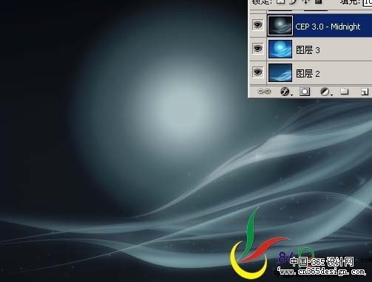Toggle the lock image pixels brush icon
This screenshot has height=282, width=372.
pos(293,1)
